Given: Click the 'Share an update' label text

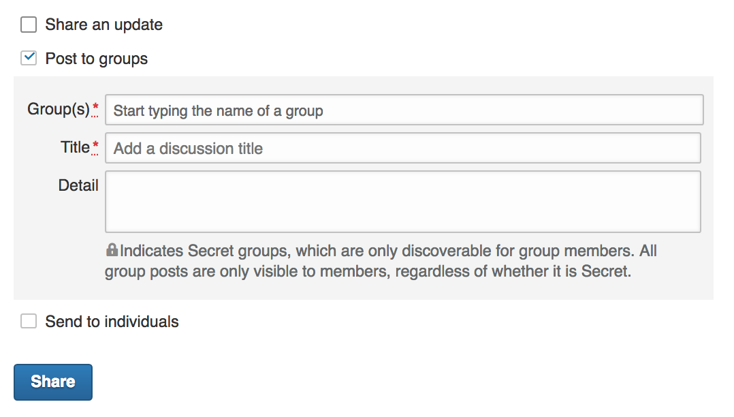Looking at the screenshot, I should point(103,25).
